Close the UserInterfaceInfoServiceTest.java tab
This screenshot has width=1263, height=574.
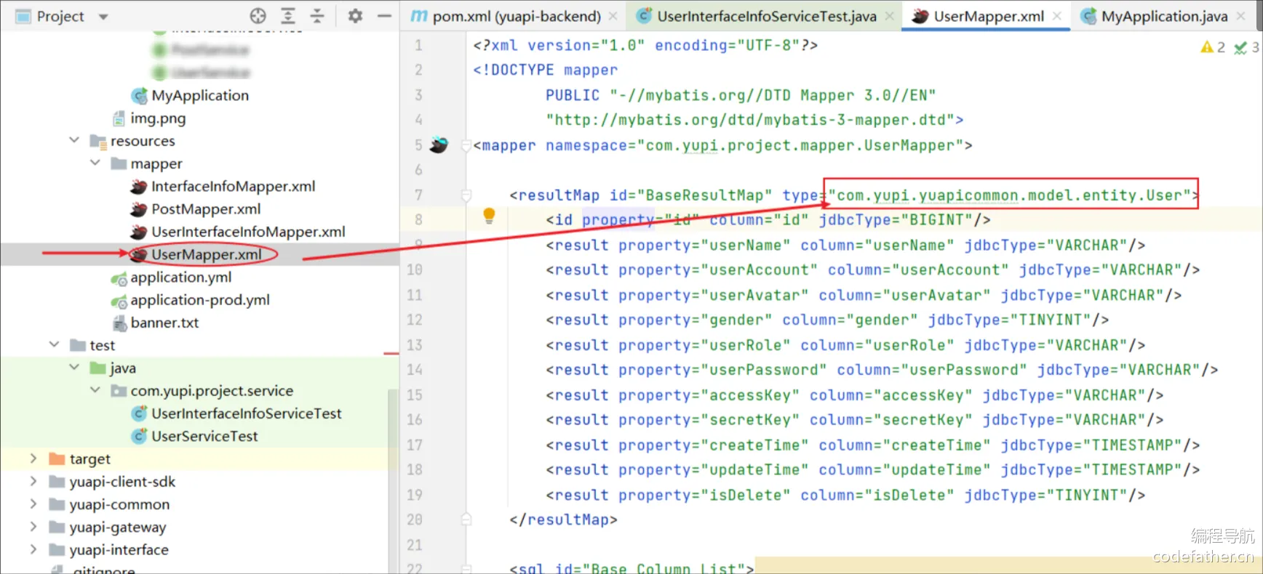click(890, 16)
